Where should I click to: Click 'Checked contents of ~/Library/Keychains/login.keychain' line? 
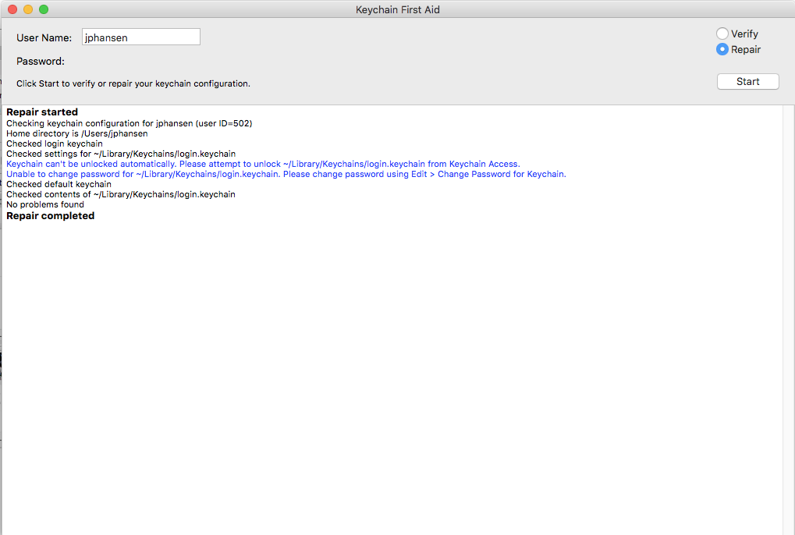click(121, 194)
